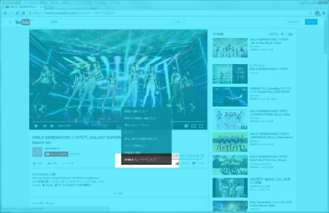Go back with the browser back arrow
Viewport: 329px width, 213px height.
click(x=6, y=13)
